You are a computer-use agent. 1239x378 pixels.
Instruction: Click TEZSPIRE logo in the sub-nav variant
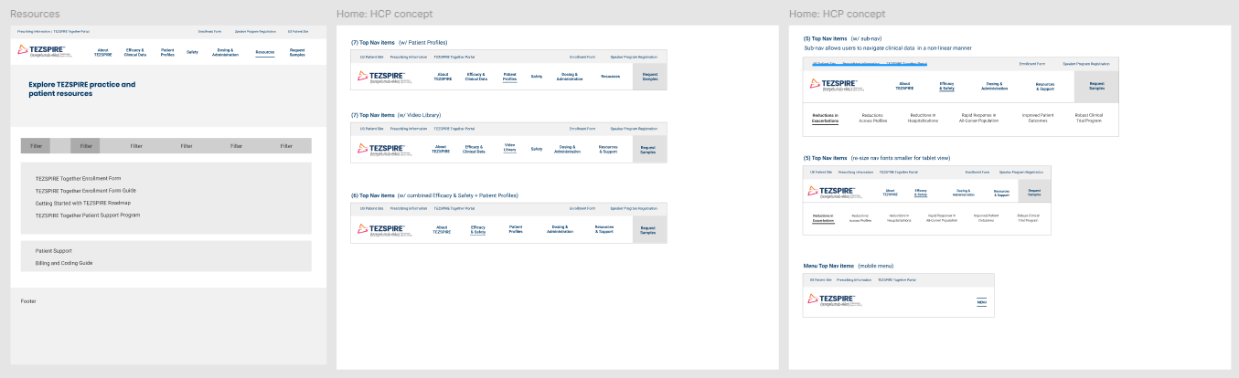[x=837, y=84]
